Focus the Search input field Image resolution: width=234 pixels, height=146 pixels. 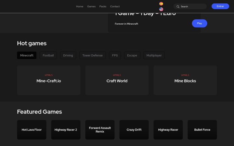click(x=190, y=6)
